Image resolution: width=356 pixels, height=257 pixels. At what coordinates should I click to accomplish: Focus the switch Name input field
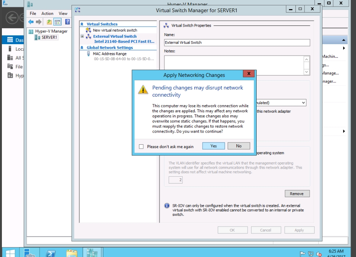(237, 43)
